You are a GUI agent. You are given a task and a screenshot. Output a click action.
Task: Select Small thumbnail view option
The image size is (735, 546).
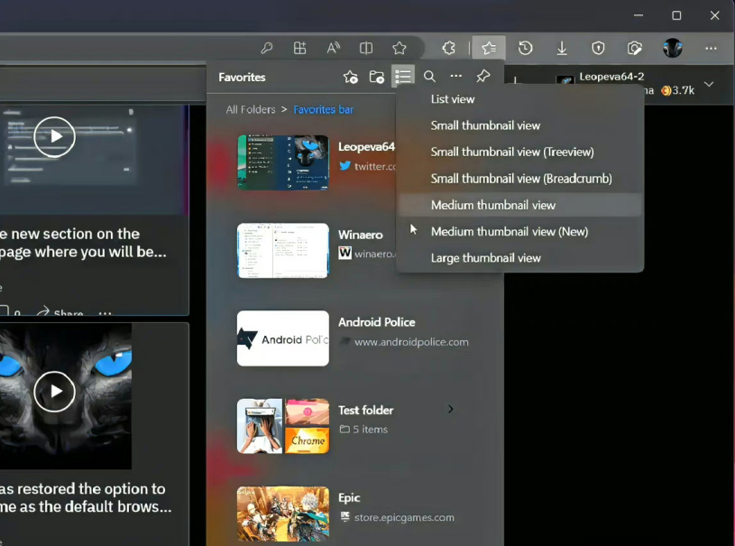point(519,125)
